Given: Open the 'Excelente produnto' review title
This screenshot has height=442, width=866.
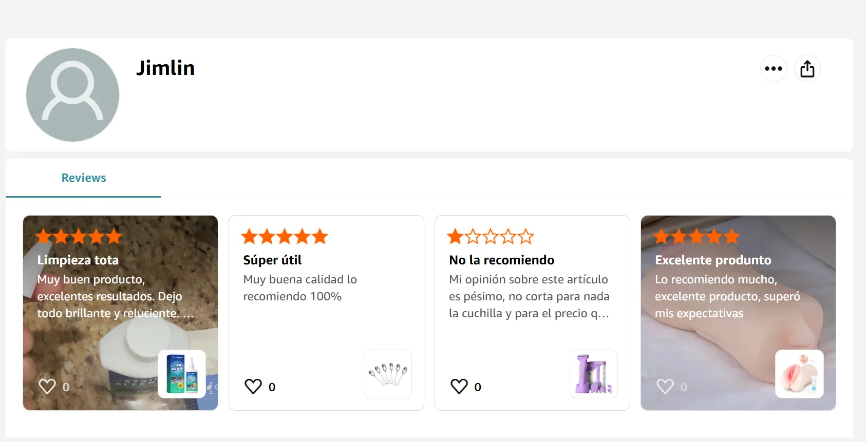Looking at the screenshot, I should point(713,260).
